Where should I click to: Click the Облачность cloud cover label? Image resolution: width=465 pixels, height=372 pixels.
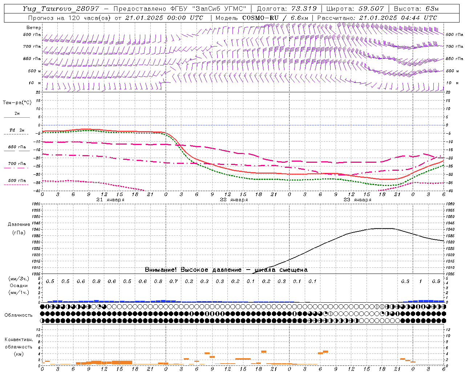pos(19,315)
